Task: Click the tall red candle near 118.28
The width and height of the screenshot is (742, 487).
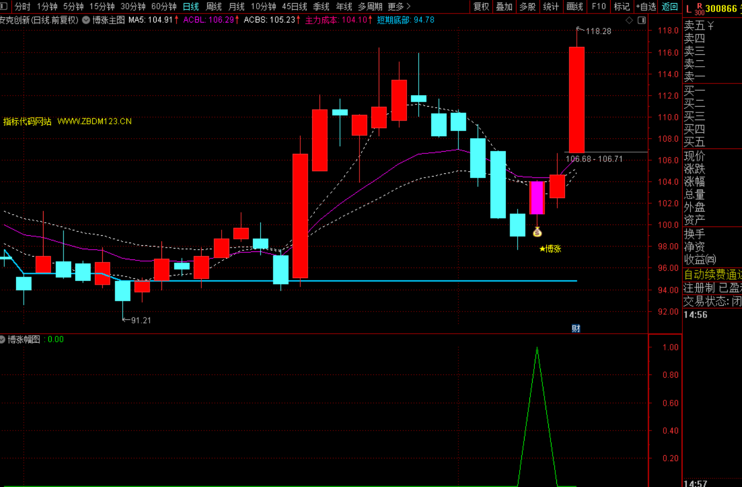Action: click(577, 100)
